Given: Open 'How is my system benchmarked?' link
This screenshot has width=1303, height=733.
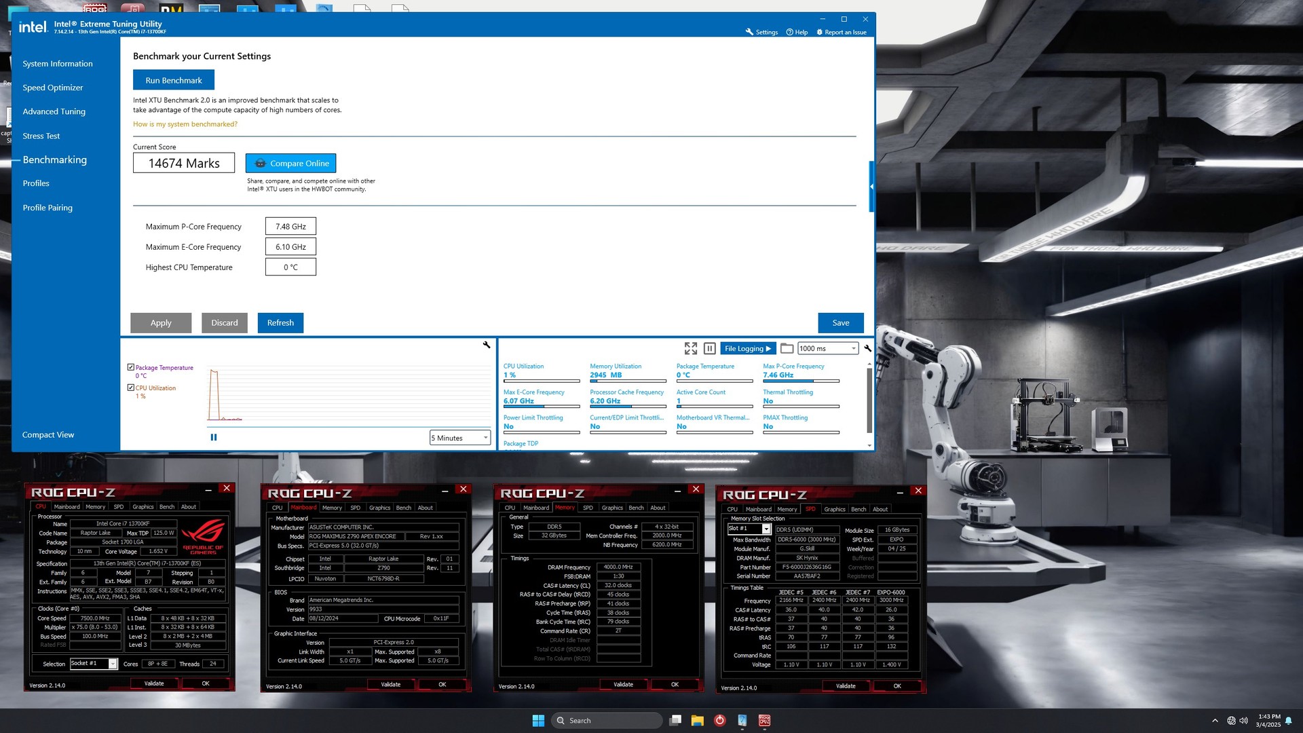Looking at the screenshot, I should pyautogui.click(x=185, y=124).
